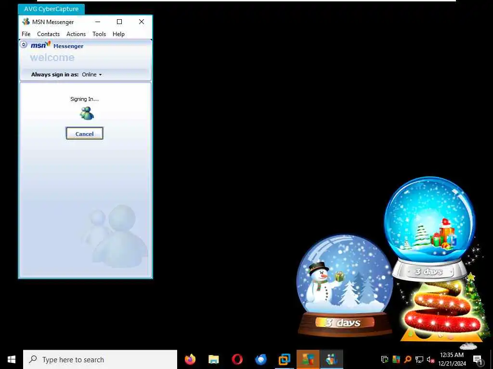
Task: Click the orange magnifier tray icon
Action: [x=408, y=359]
